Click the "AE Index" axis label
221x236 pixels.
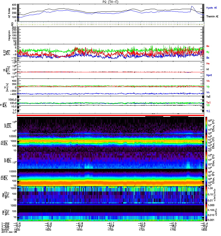[x=9, y=13]
